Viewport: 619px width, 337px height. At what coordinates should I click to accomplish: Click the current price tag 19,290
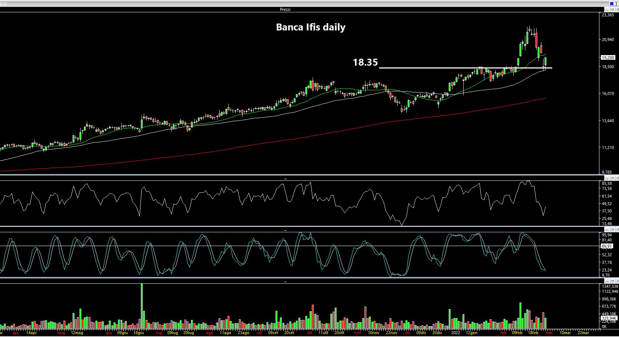pyautogui.click(x=608, y=58)
